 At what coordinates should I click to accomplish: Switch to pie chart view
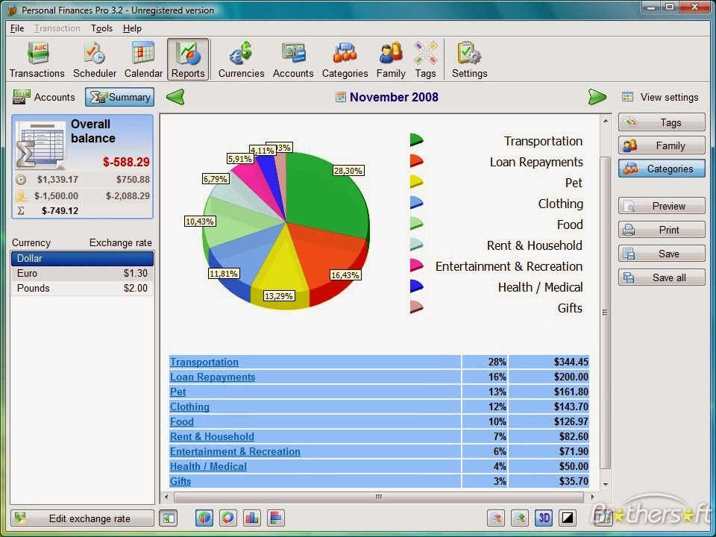[204, 518]
